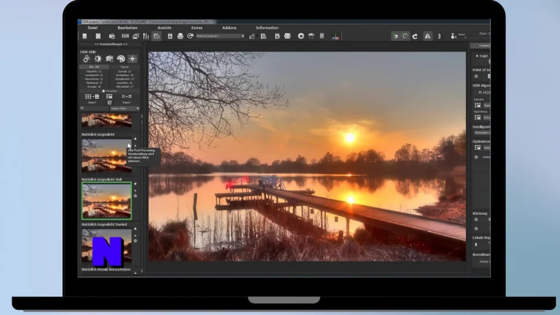Image resolution: width=560 pixels, height=315 pixels.
Task: Select the paint palette HDR style icon
Action: coord(121,59)
